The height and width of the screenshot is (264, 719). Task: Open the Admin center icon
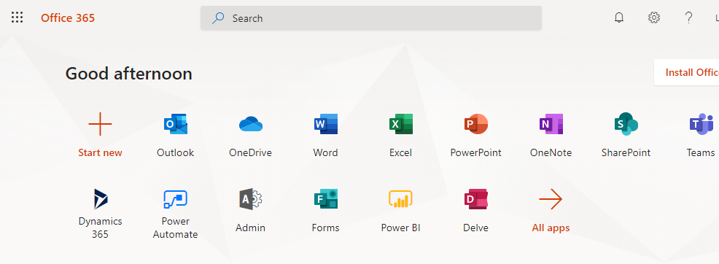[250, 199]
